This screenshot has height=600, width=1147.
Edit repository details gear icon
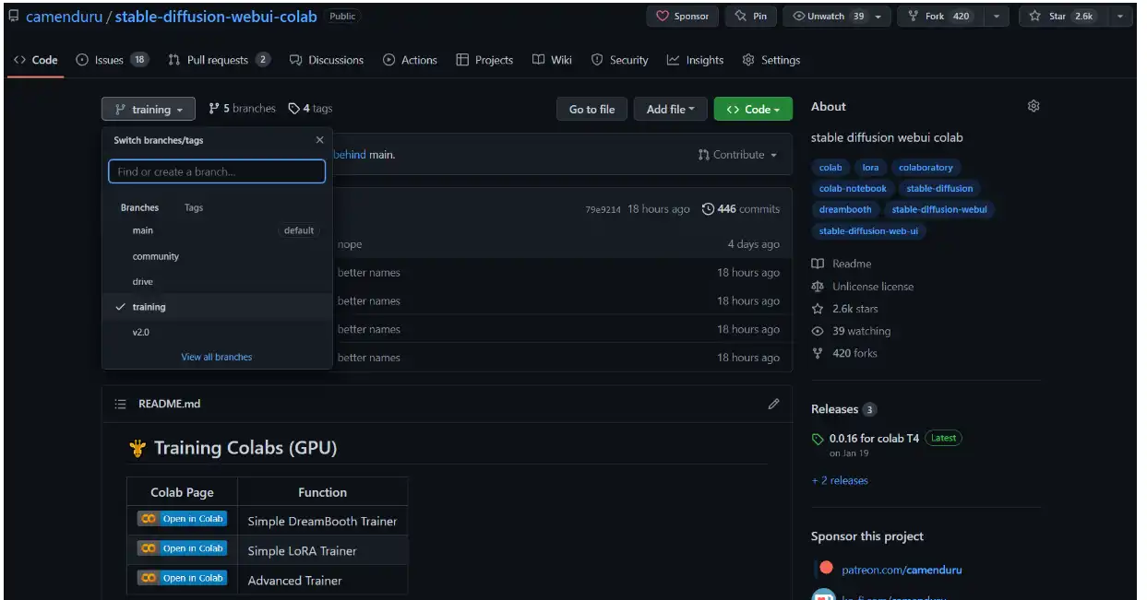1033,106
